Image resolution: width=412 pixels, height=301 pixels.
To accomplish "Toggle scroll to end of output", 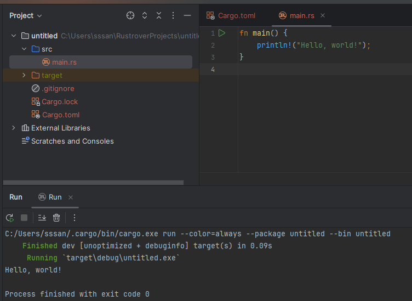I will tap(42, 218).
